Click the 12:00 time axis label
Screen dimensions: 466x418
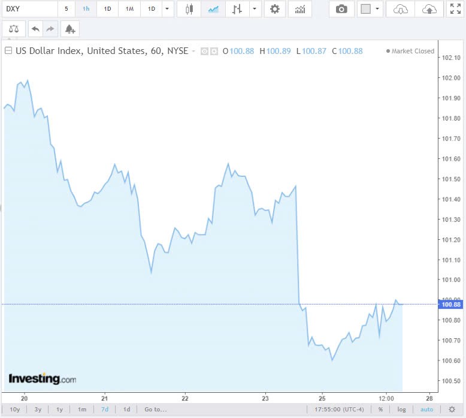pyautogui.click(x=386, y=398)
